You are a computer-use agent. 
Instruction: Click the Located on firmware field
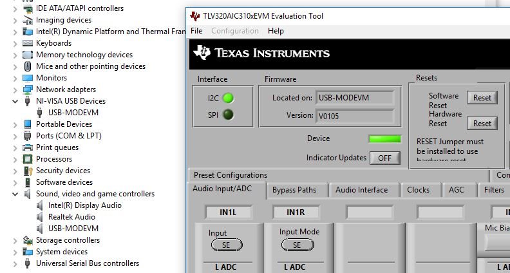pos(355,98)
